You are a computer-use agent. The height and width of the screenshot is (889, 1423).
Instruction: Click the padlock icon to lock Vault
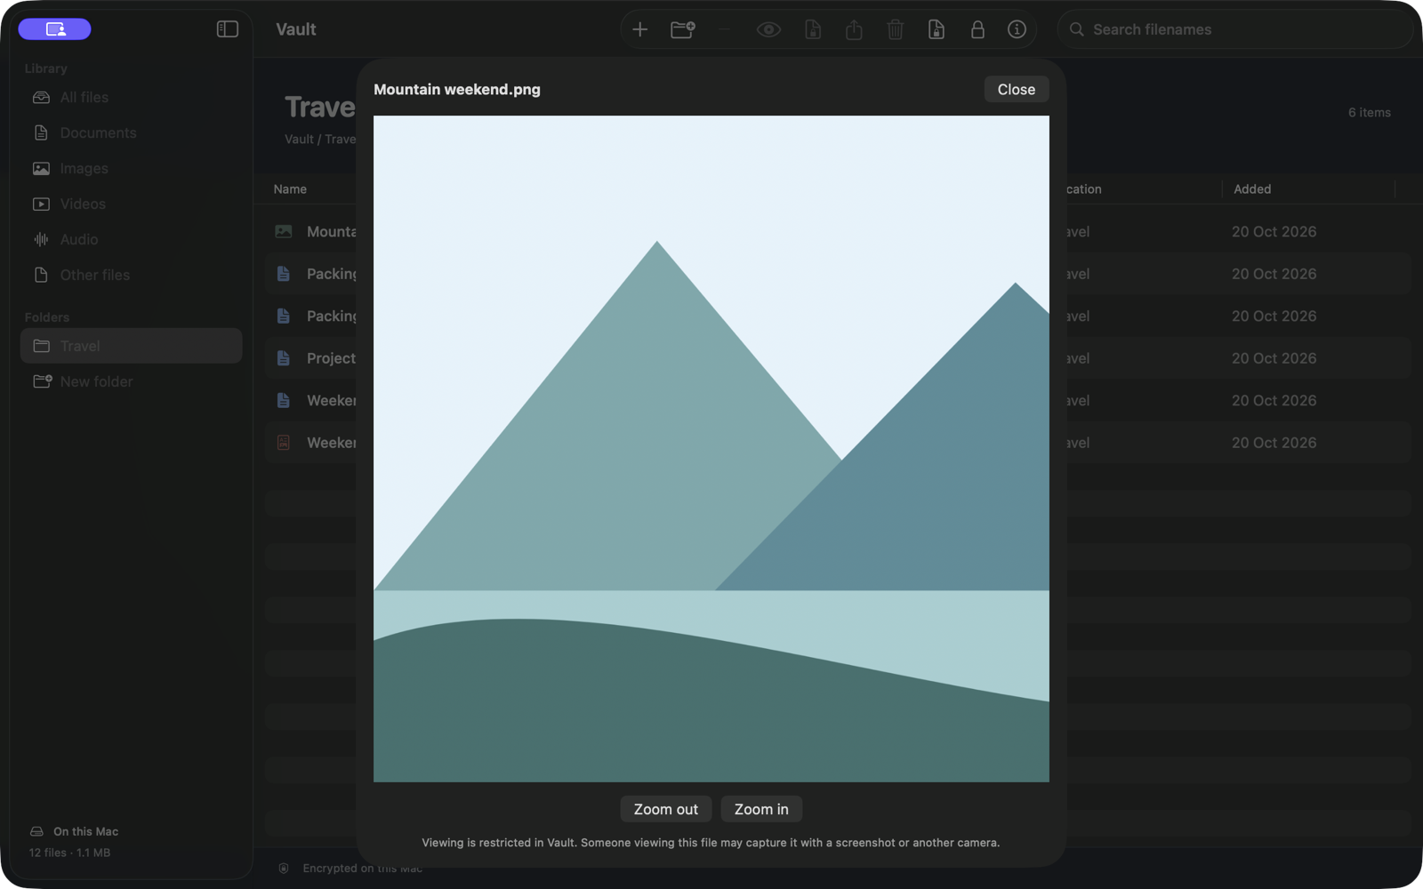coord(977,29)
